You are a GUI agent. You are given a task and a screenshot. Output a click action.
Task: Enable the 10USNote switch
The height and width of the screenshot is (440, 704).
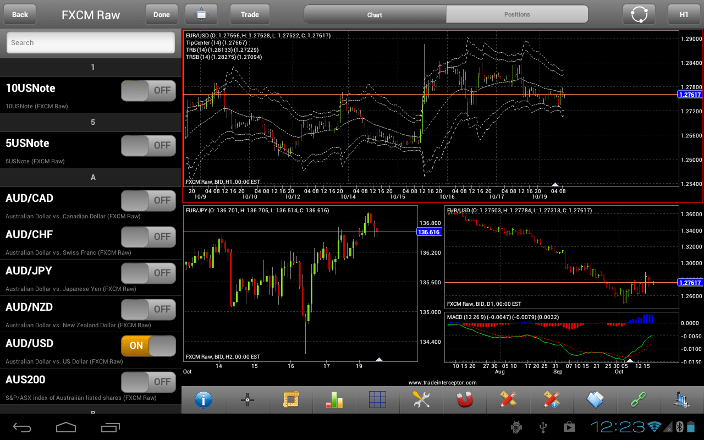148,91
